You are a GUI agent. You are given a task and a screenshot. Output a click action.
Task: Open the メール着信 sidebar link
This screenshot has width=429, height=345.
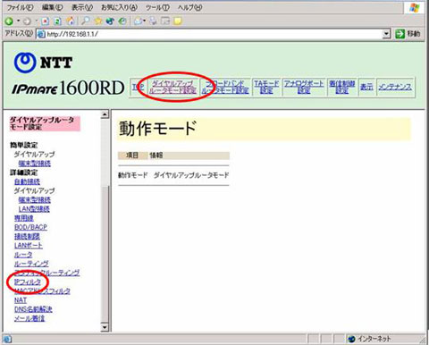coord(29,318)
